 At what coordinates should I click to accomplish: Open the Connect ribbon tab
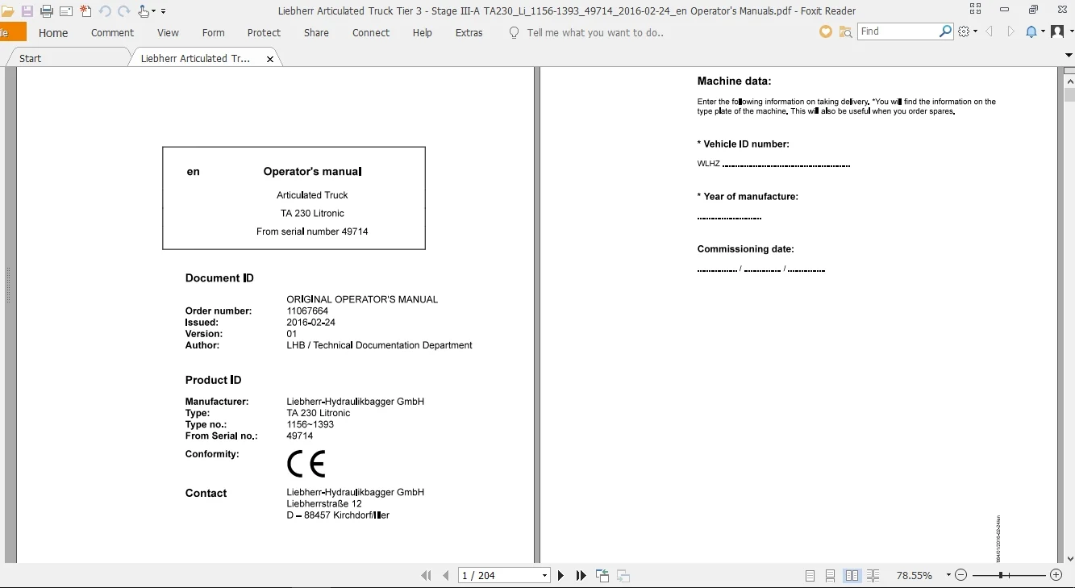pyautogui.click(x=371, y=33)
